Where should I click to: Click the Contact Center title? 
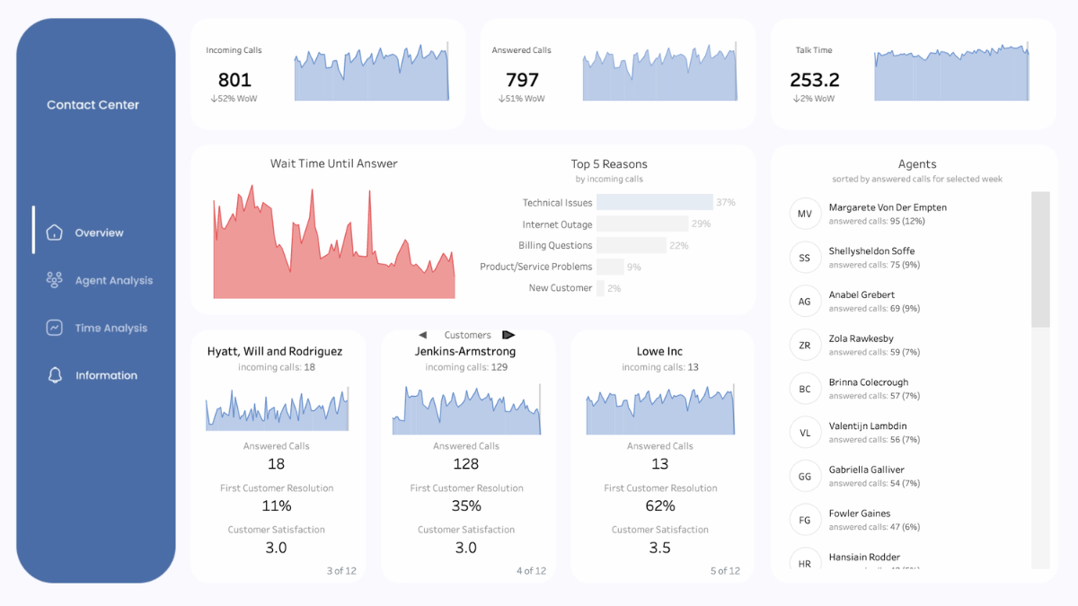coord(93,105)
